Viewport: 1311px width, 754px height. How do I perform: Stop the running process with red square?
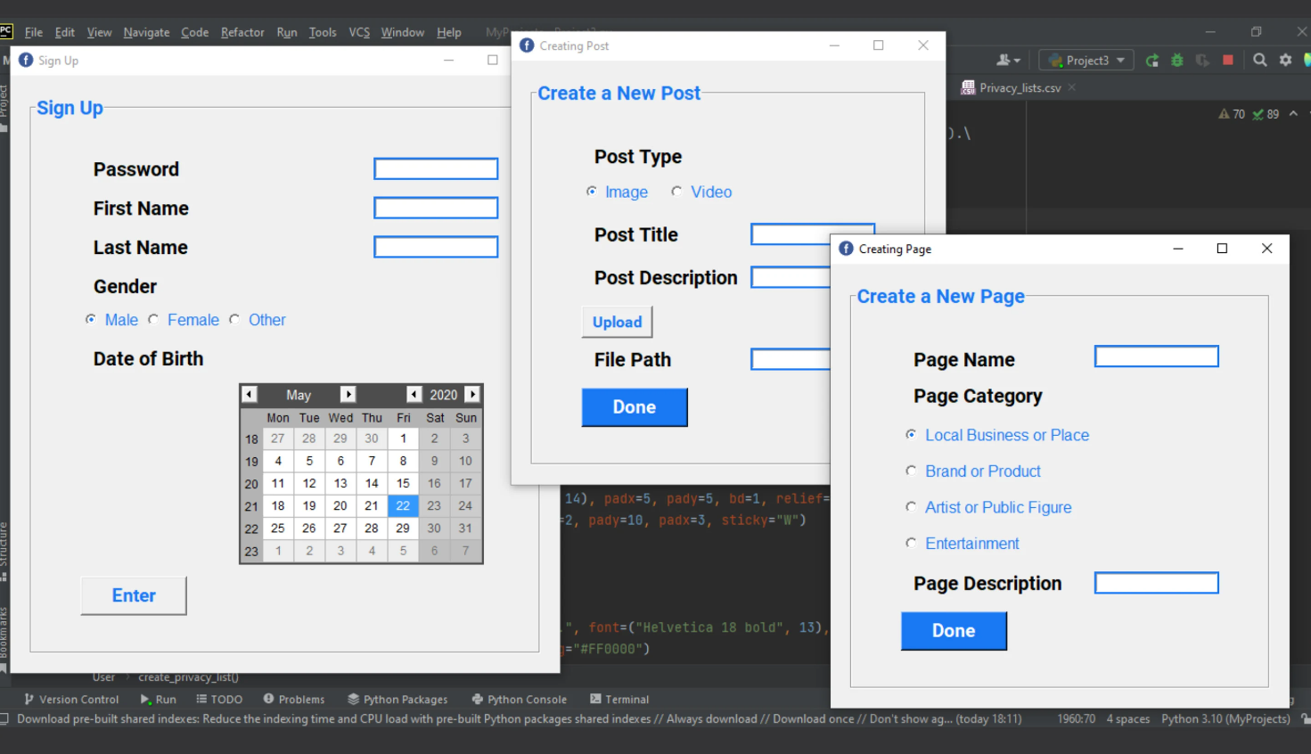1228,60
